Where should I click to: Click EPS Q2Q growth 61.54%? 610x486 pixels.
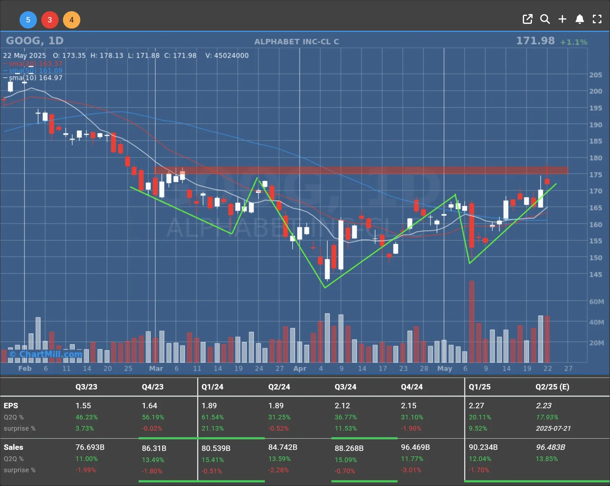point(213,417)
